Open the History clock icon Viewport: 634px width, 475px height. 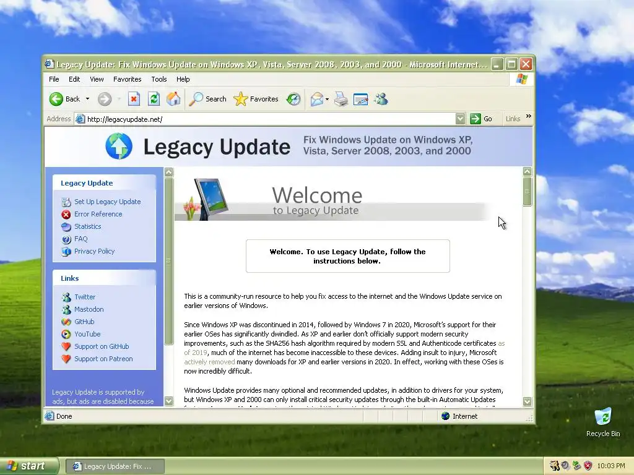pos(293,99)
